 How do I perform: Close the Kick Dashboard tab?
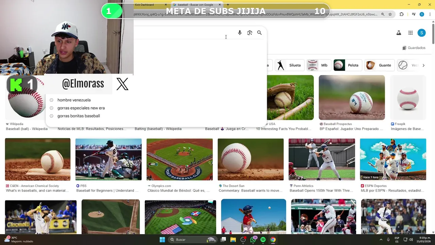point(166,5)
